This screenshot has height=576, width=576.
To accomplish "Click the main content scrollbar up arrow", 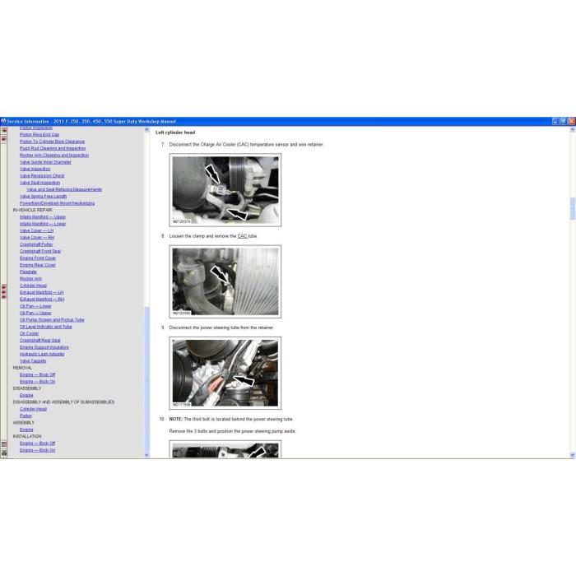I will coord(573,130).
